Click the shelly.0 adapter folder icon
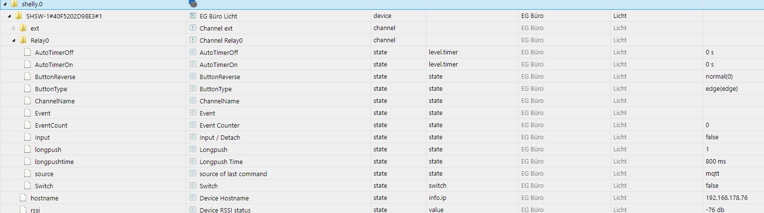Image resolution: width=764 pixels, height=213 pixels. 15,4
